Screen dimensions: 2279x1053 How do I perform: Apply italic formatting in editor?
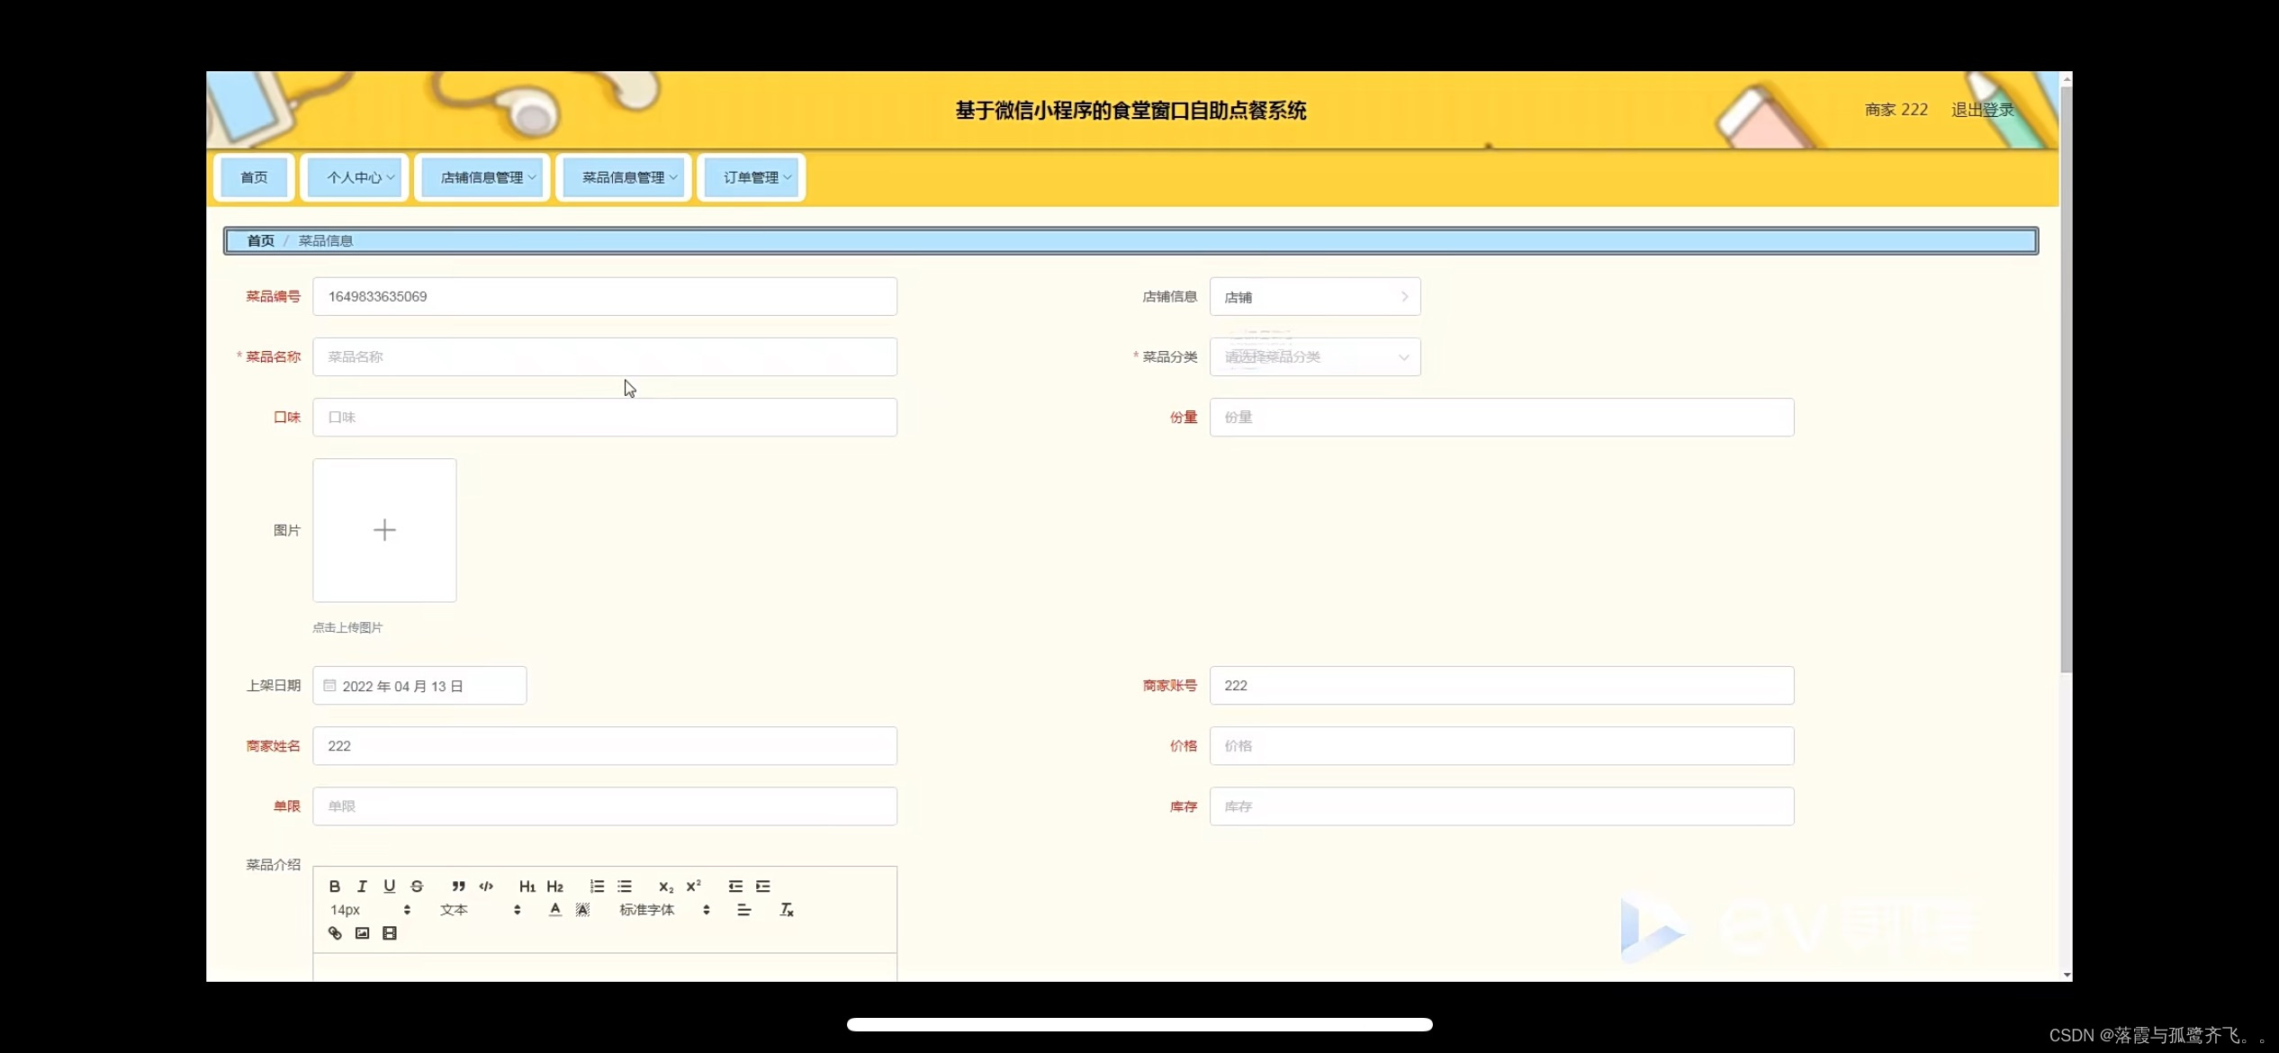362,886
